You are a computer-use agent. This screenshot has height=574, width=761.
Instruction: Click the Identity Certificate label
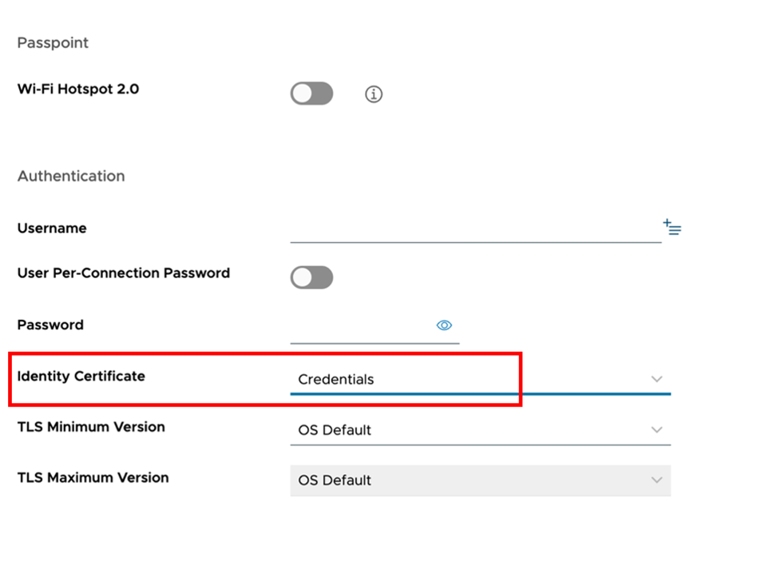click(x=81, y=377)
